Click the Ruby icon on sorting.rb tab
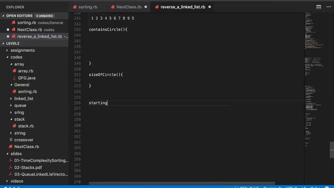This screenshot has width=334, height=188. tap(75, 7)
